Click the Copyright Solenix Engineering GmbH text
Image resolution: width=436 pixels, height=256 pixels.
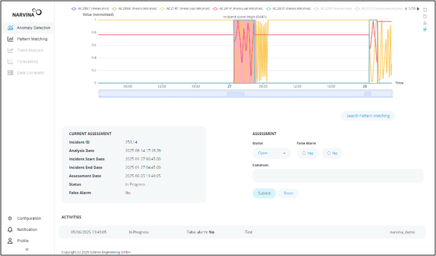click(96, 252)
